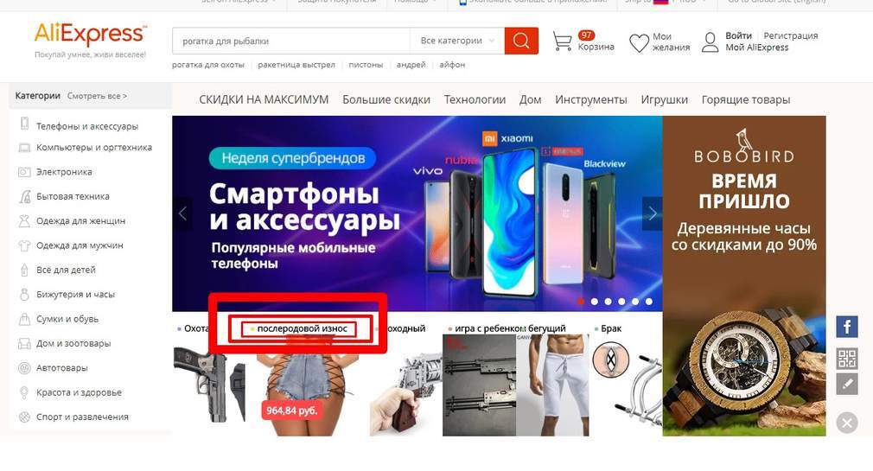Click the pencil feedback icon
Image resolution: width=873 pixels, height=471 pixels.
tap(847, 384)
